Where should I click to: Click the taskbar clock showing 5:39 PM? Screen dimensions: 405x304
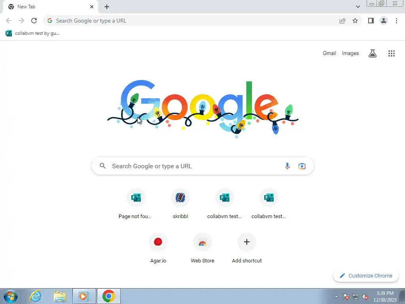point(385,296)
